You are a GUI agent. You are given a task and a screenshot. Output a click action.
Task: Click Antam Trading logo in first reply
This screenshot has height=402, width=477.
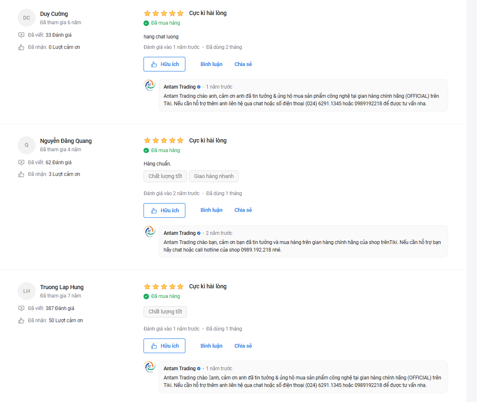(x=149, y=85)
